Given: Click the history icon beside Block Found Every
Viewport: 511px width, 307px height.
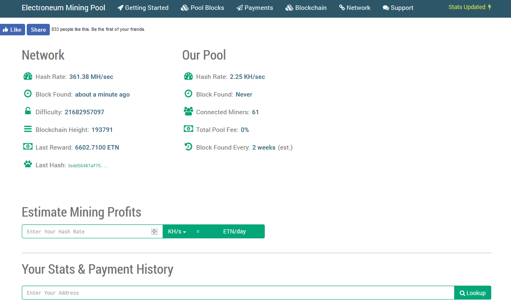Looking at the screenshot, I should (x=188, y=146).
